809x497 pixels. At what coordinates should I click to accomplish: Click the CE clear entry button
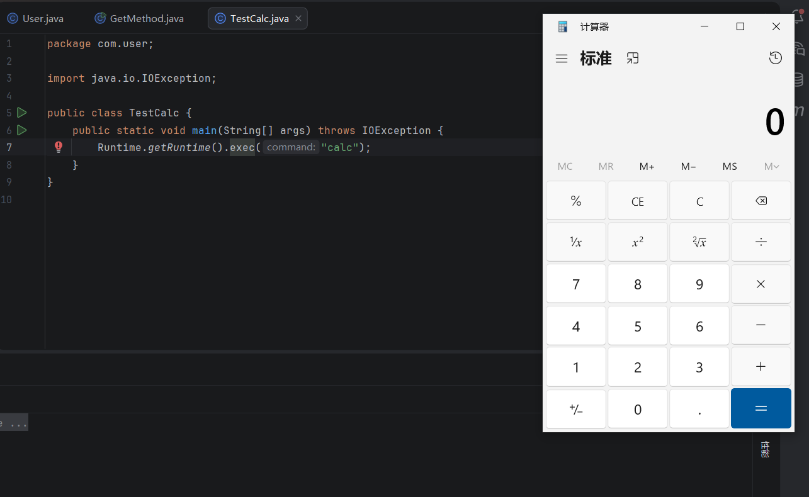(637, 201)
